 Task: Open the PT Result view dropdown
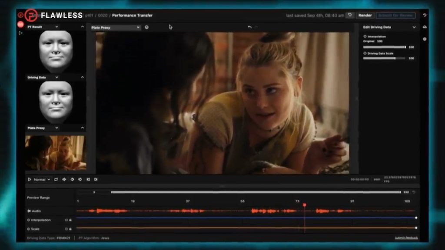[x=56, y=27]
